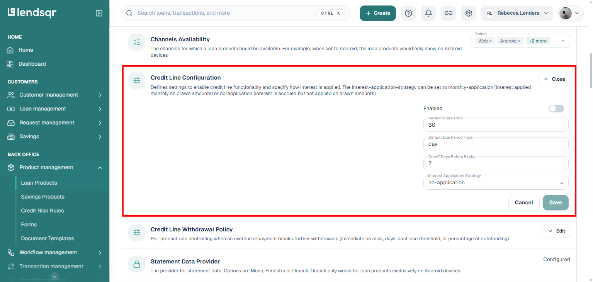Screen dimensions: 593x282
Task: Click the Create button
Action: 378,13
